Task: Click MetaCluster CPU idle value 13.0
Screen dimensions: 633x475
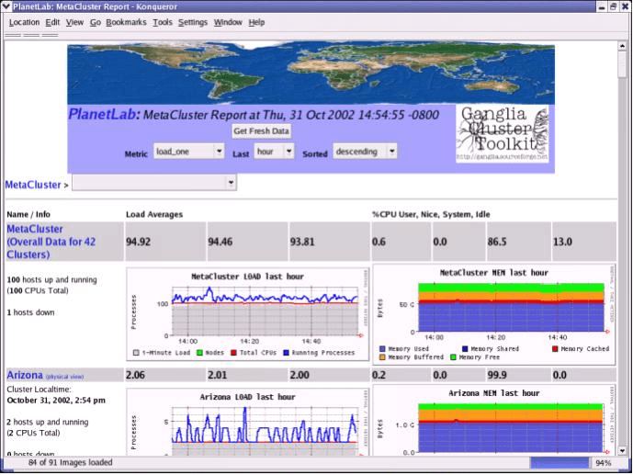Action: click(x=562, y=242)
